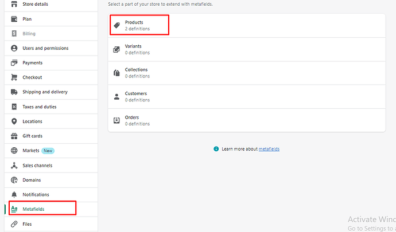Click the Notifications bell icon

(x=14, y=195)
